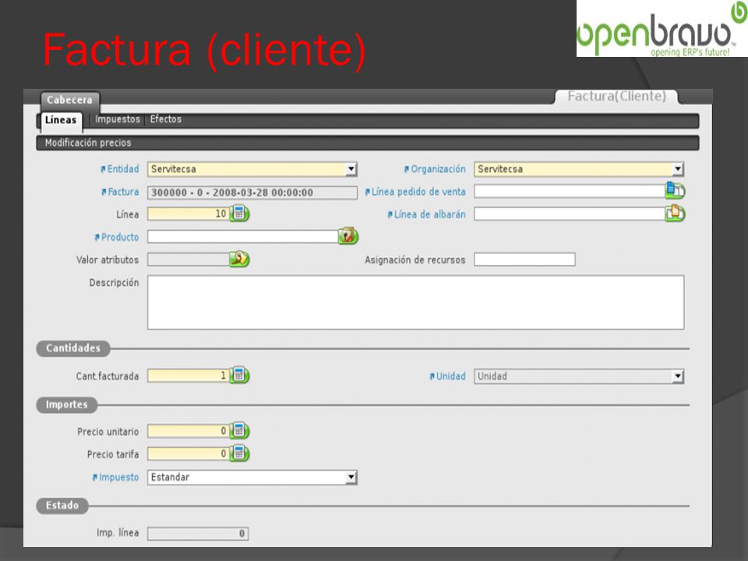This screenshot has height=561, width=748.
Task: Focus the Precio tarifa field
Action: pyautogui.click(x=189, y=453)
